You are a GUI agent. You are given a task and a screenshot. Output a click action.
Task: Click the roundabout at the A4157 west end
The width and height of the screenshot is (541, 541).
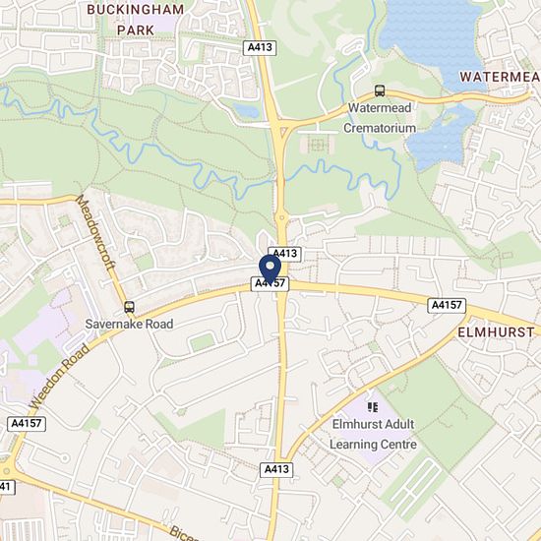pyautogui.click(x=5, y=470)
